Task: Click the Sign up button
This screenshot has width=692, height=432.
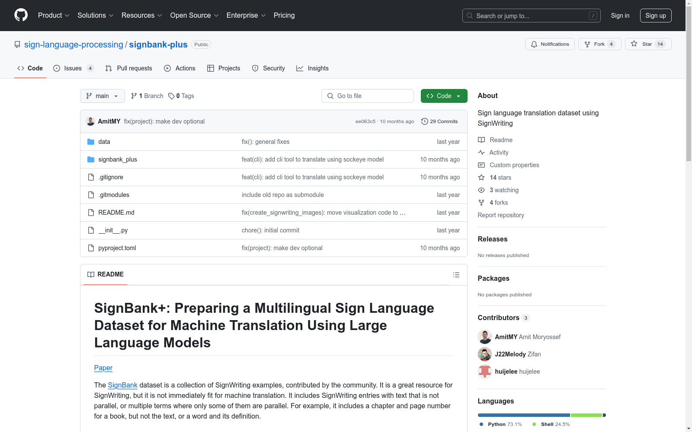Action: click(656, 16)
